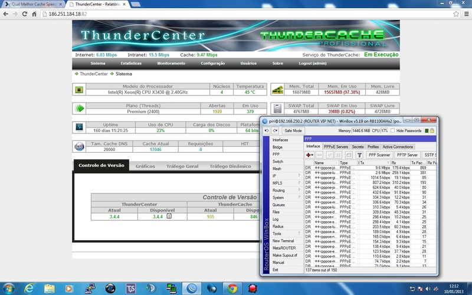The width and height of the screenshot is (472, 295).
Task: Switch to the Qual Melhor Cache Speed tab
Action: pos(34,4)
